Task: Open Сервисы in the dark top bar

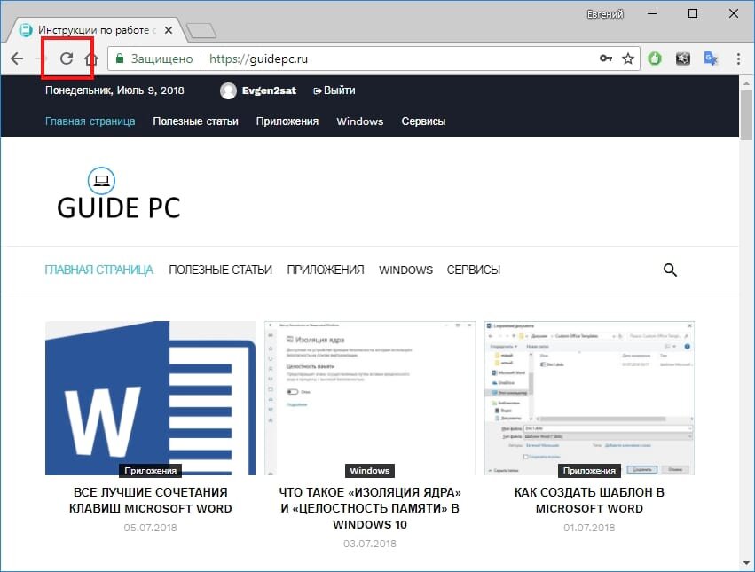Action: [x=423, y=121]
